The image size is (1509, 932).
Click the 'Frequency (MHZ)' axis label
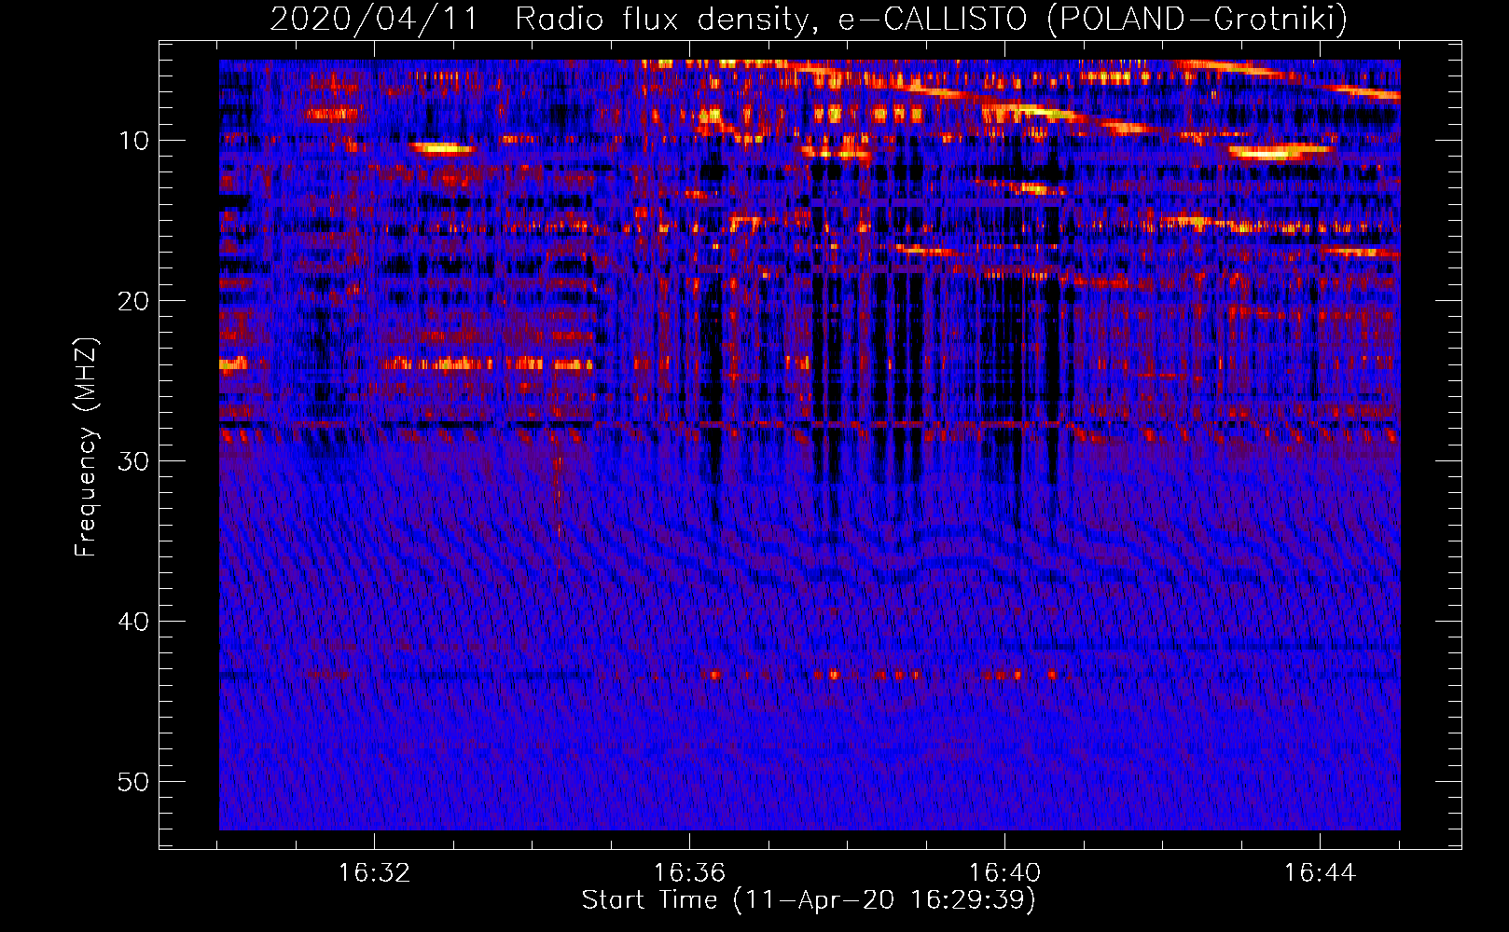[x=86, y=447]
